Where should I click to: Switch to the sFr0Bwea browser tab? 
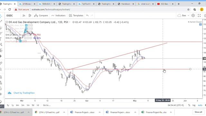click(x=27, y=4)
